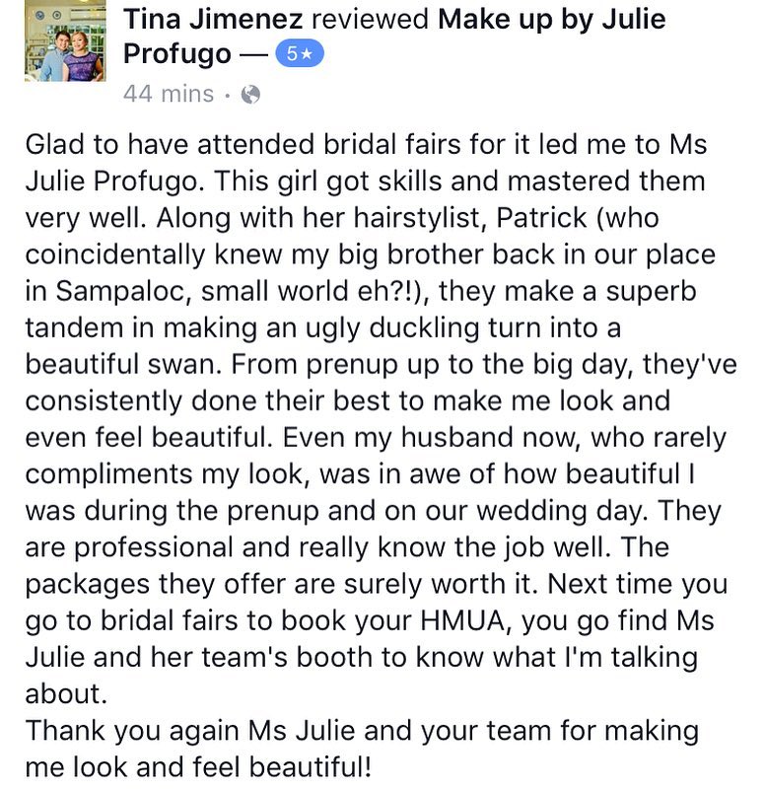Click the word Profugo under the reviewer name
Screen dimensions: 765x791
[x=177, y=54]
